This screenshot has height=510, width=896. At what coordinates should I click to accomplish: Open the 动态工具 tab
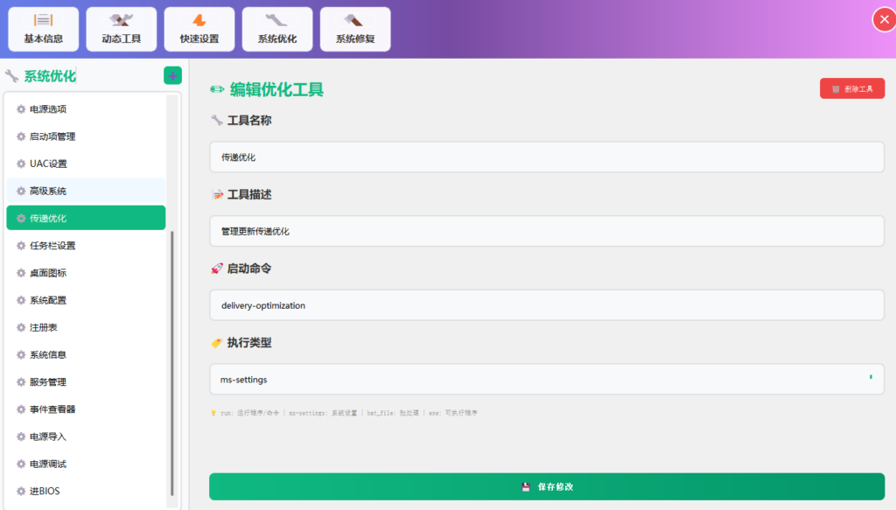(x=121, y=30)
